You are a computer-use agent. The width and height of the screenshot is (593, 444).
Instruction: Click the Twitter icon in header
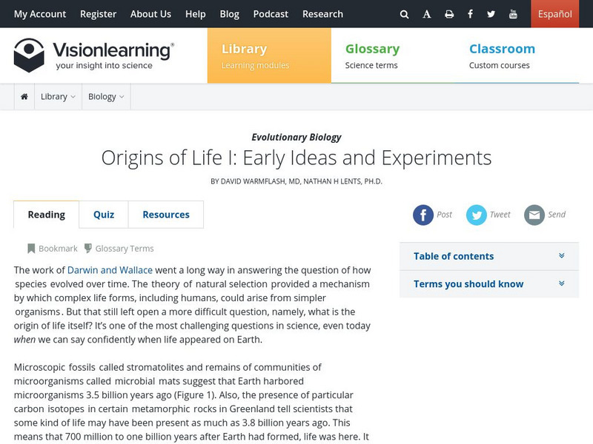tap(491, 13)
